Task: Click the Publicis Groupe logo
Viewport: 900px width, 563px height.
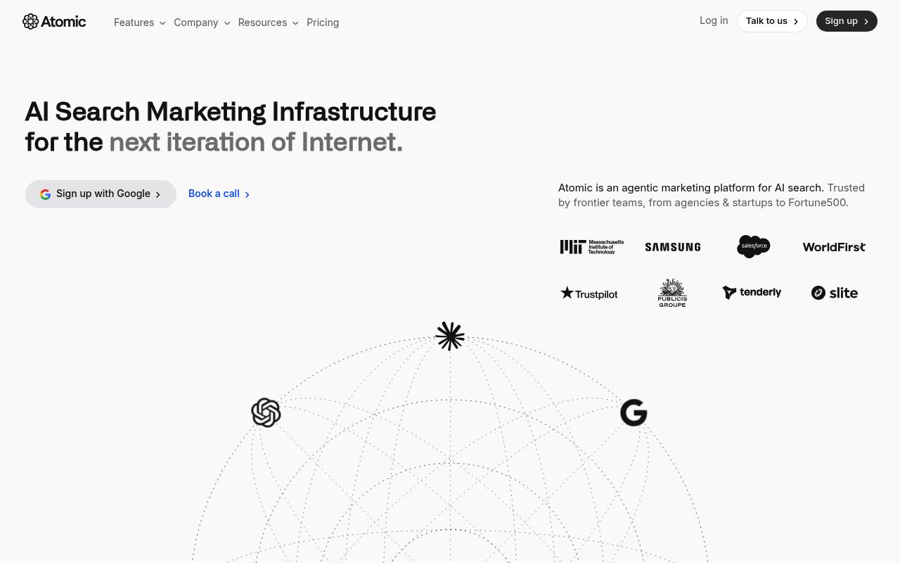Action: tap(672, 293)
